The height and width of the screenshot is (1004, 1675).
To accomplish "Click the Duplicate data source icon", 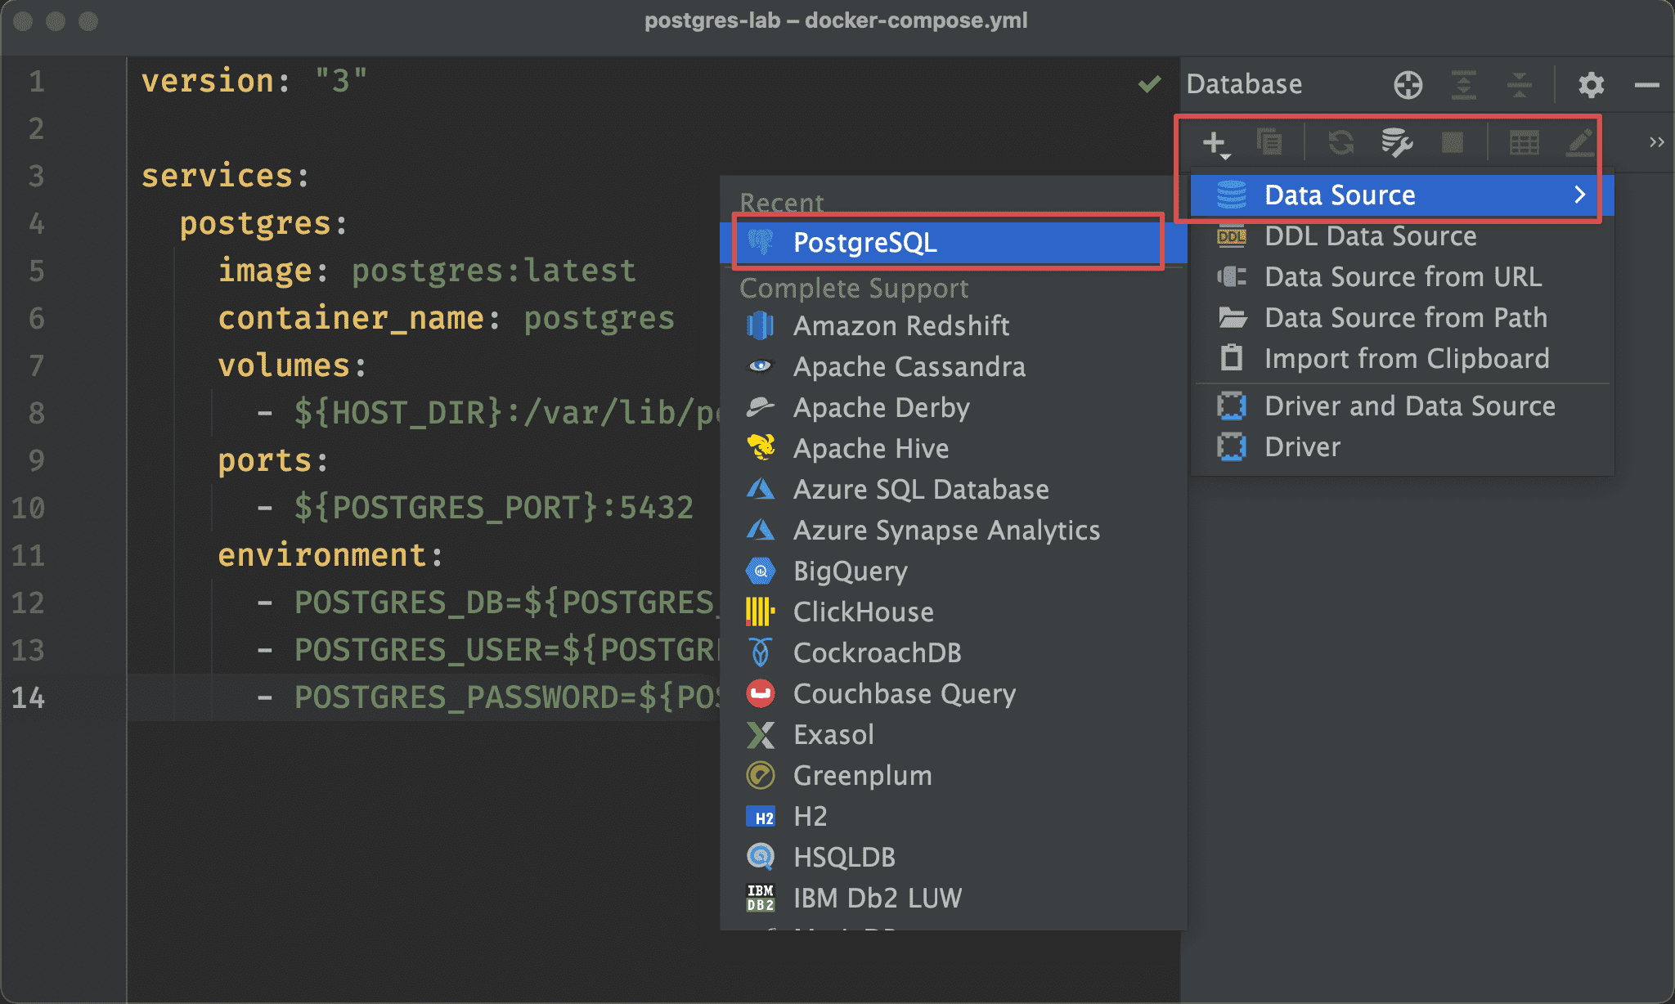I will [x=1269, y=142].
